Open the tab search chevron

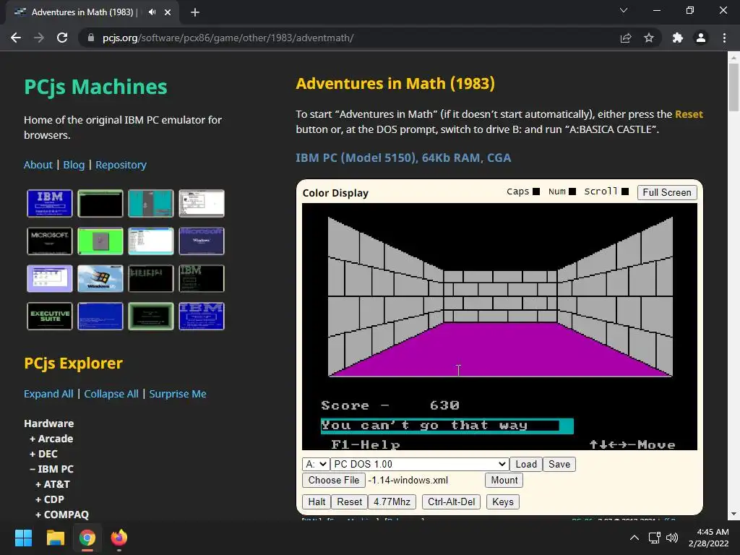point(624,10)
